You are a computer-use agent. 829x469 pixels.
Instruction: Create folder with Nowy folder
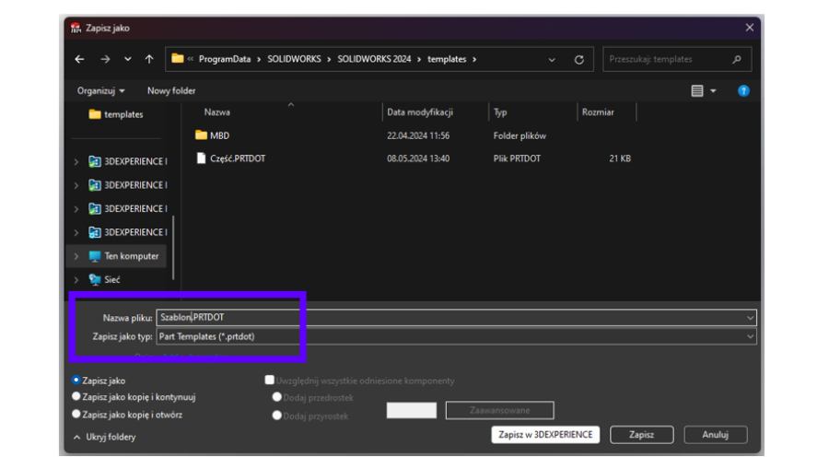point(171,91)
